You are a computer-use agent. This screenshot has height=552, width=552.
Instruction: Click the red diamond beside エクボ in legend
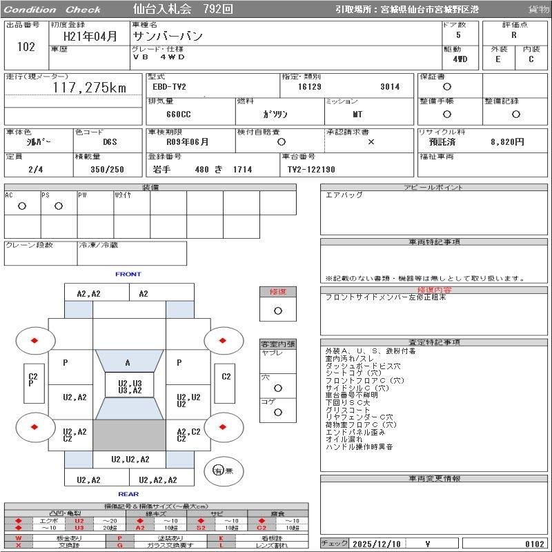(x=19, y=520)
